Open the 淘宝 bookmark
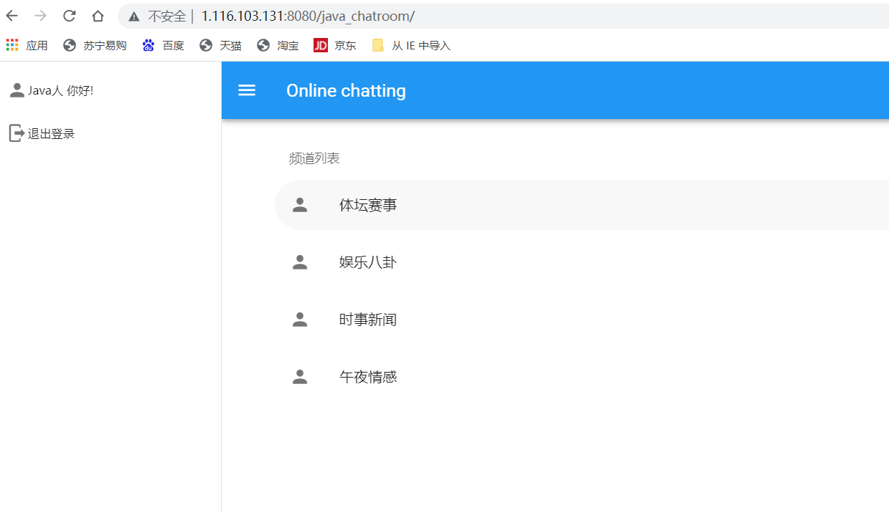Image resolution: width=889 pixels, height=513 pixels. [277, 45]
